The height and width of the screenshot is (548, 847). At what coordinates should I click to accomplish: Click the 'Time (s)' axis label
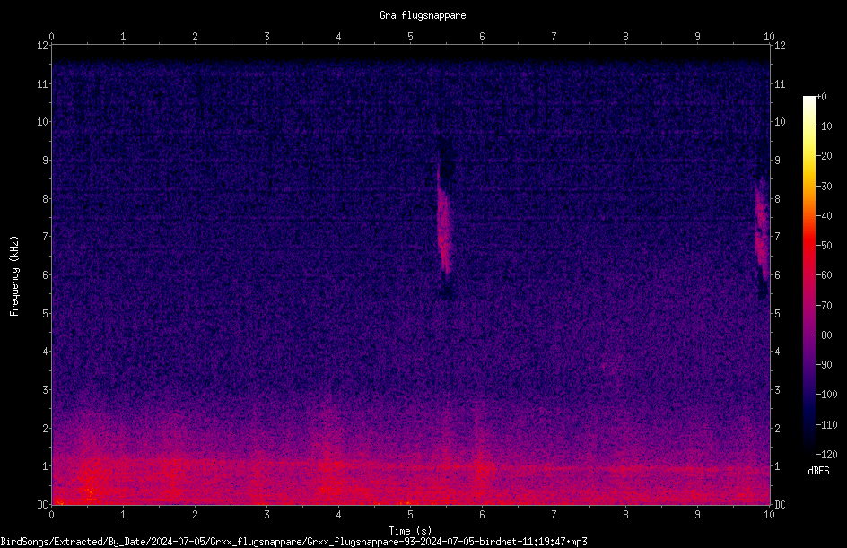point(410,531)
